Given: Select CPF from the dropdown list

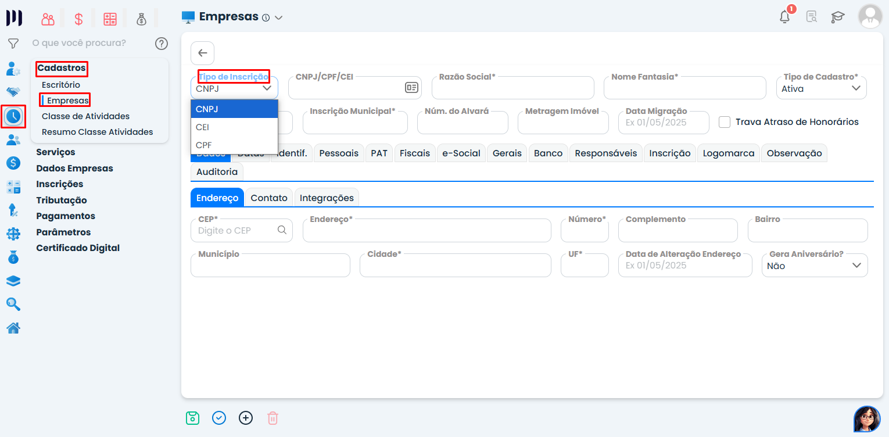Looking at the screenshot, I should [204, 145].
